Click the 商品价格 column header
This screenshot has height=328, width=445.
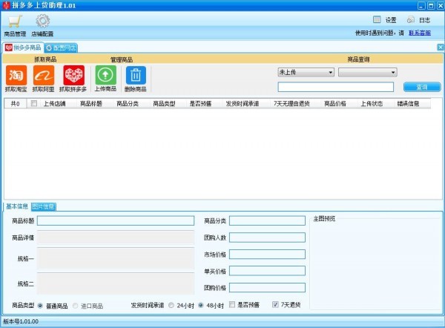pos(335,104)
